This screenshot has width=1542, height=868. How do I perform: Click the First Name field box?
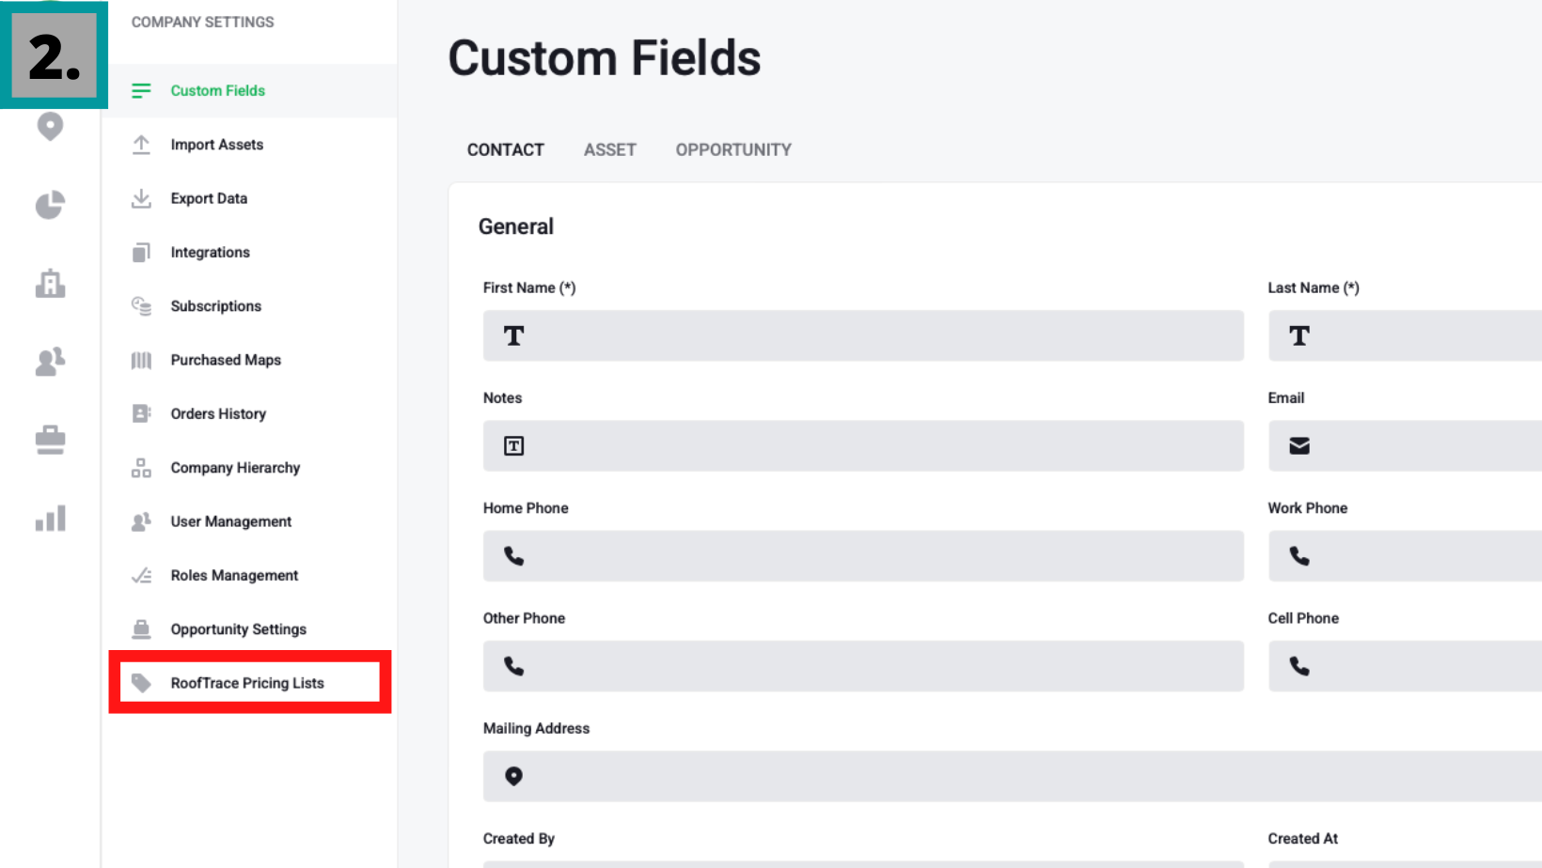pyautogui.click(x=862, y=336)
